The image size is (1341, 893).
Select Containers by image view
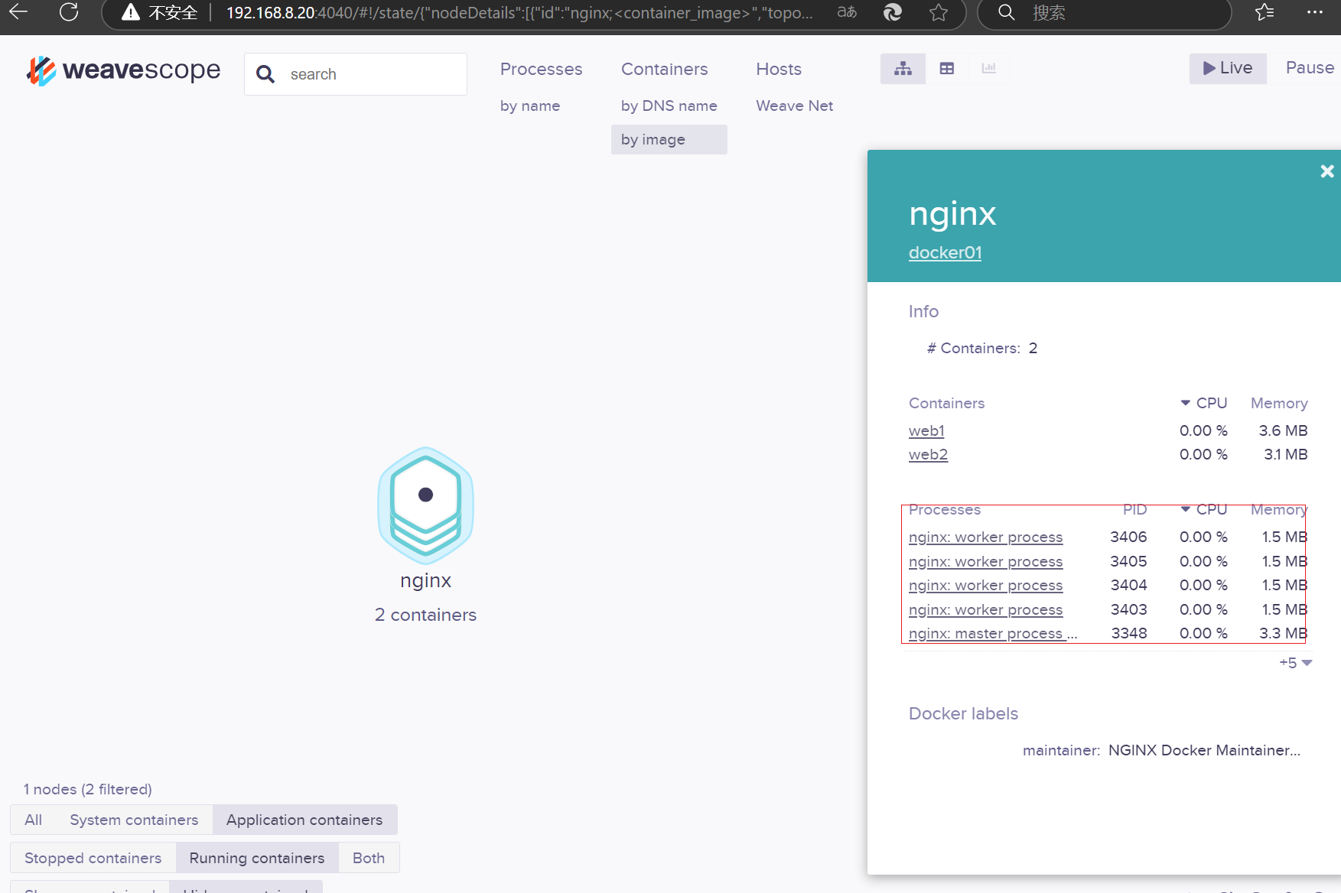click(669, 139)
